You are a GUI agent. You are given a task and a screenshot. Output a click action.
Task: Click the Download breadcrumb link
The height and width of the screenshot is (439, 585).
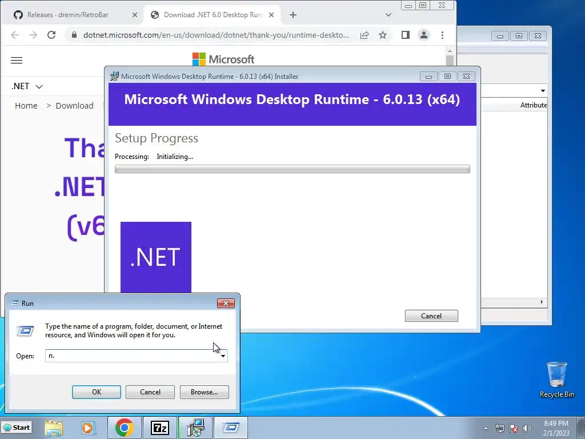click(75, 106)
